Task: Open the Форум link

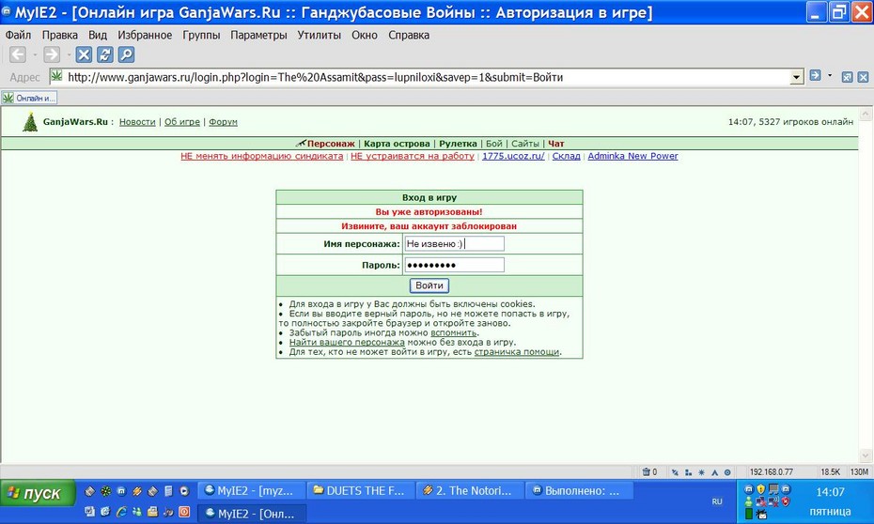Action: [223, 121]
